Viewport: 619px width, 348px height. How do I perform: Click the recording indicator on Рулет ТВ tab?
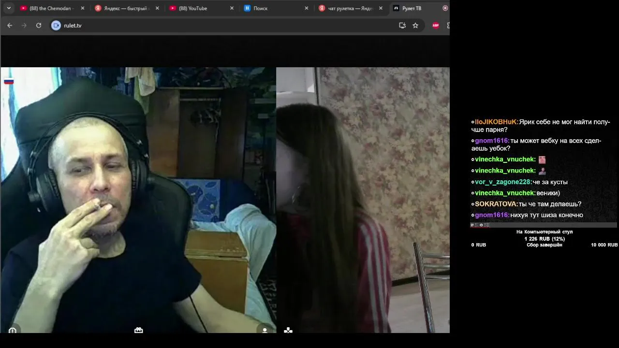click(x=445, y=8)
